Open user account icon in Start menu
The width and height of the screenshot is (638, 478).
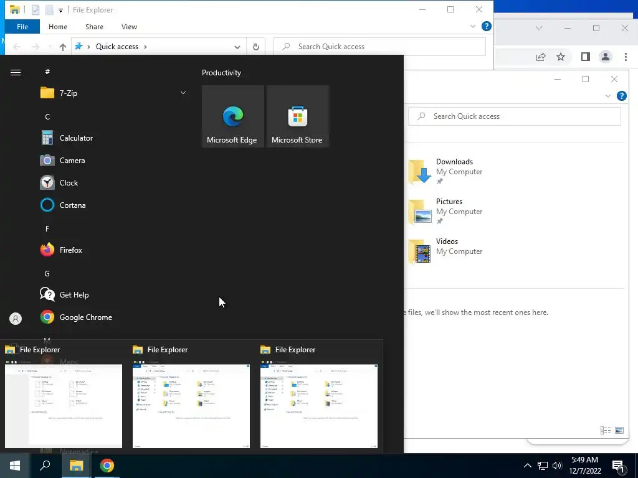tap(16, 318)
